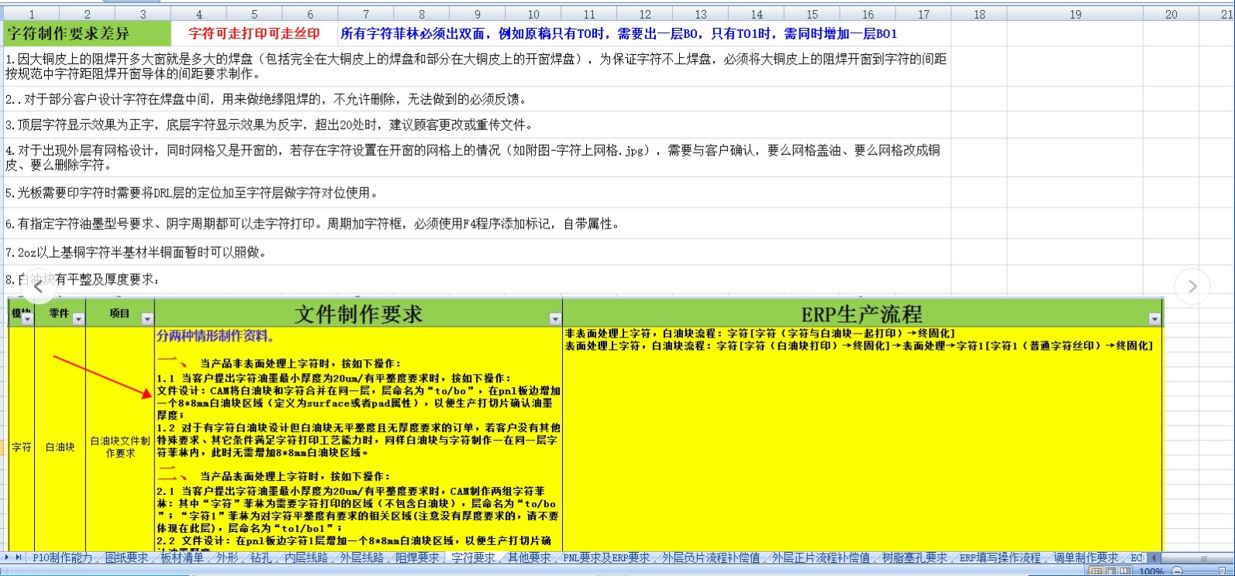
Task: Open the ERP生产流程 column filter dropdown
Action: pyautogui.click(x=1155, y=319)
